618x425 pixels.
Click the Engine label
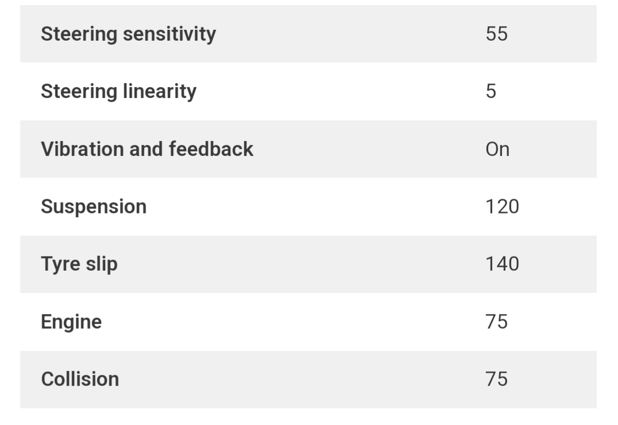click(x=71, y=322)
